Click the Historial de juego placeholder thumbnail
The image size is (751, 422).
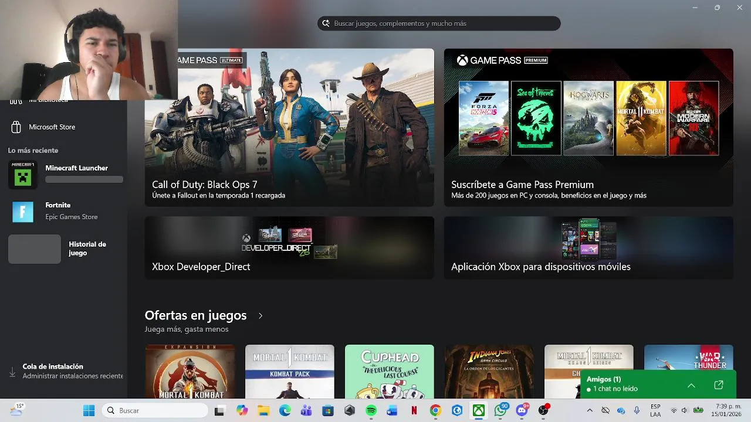click(35, 249)
